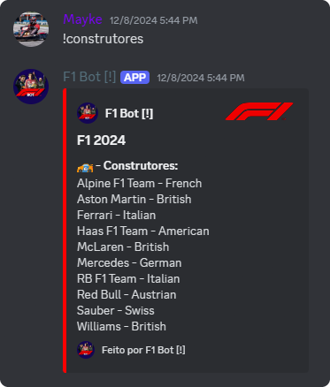Click the Ferrari - Italian line
This screenshot has height=387, width=330.
point(116,215)
